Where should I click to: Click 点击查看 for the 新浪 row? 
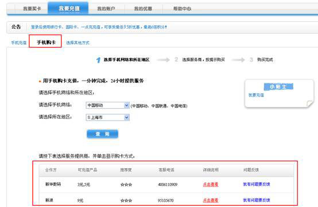(211, 200)
